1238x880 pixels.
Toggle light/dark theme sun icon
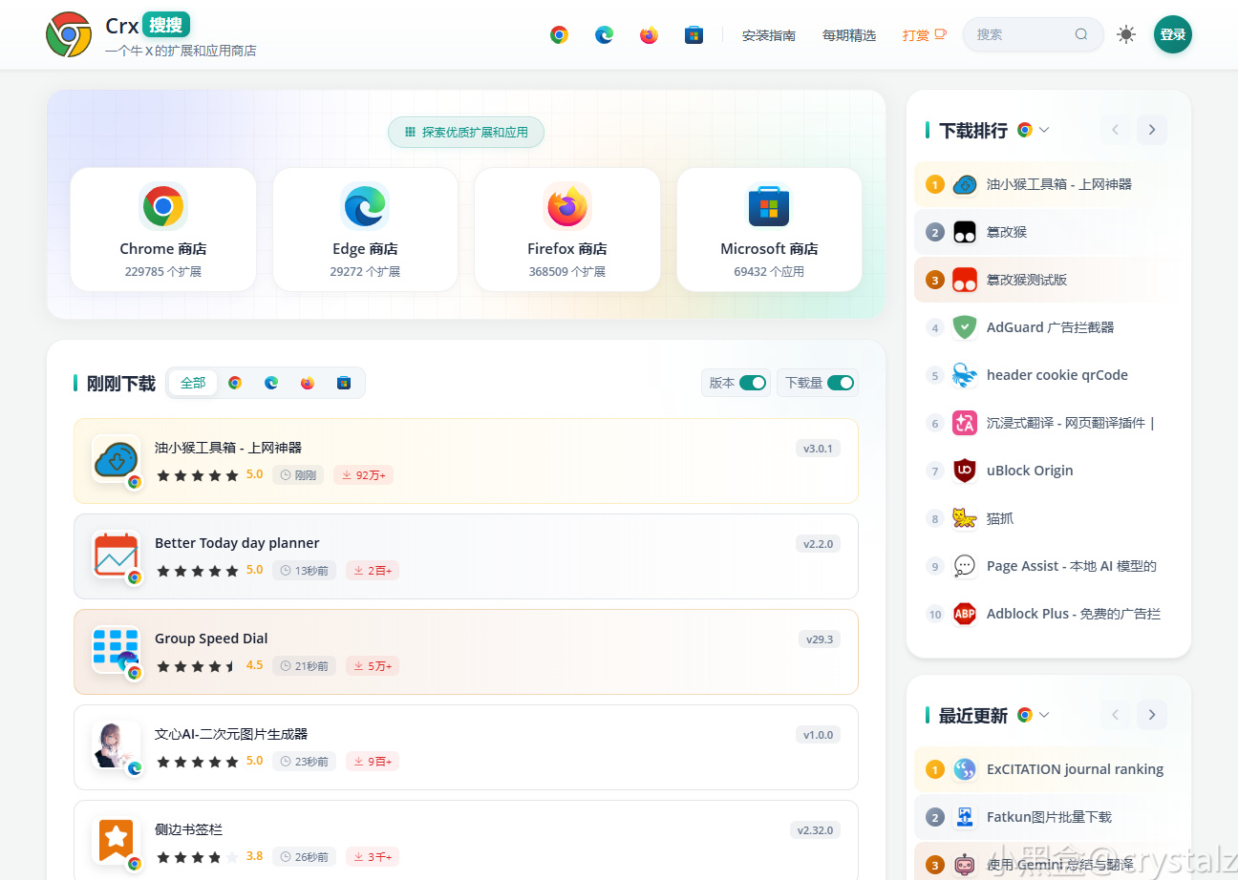pyautogui.click(x=1126, y=34)
